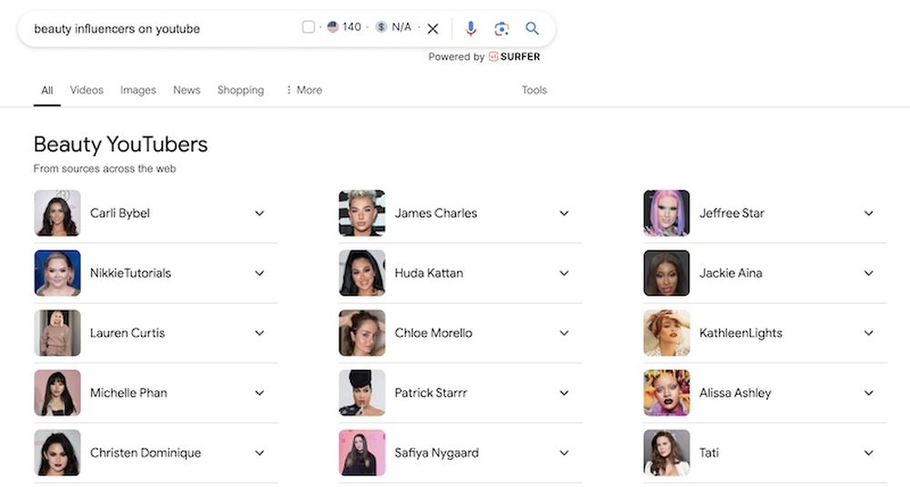Select the name Chloe Morello
Image resolution: width=910 pixels, height=487 pixels.
[433, 332]
